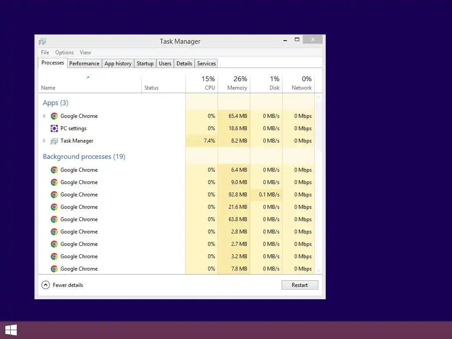Image resolution: width=452 pixels, height=339 pixels.
Task: Click the process list vertical scrollbar thumb
Action: tap(319, 125)
